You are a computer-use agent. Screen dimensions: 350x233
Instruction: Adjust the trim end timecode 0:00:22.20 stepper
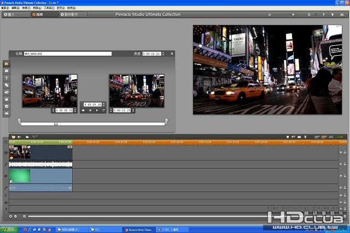click(111, 110)
